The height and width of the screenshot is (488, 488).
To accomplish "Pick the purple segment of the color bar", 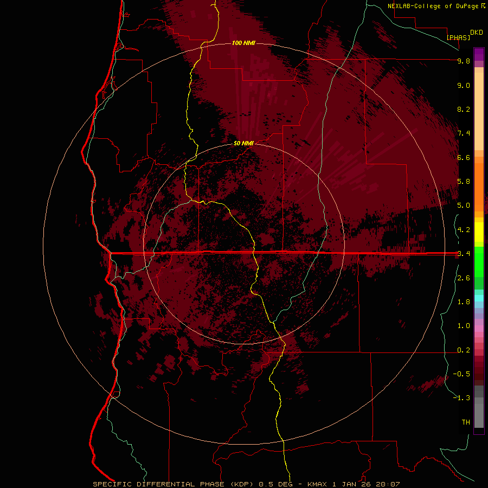I will coord(479,54).
